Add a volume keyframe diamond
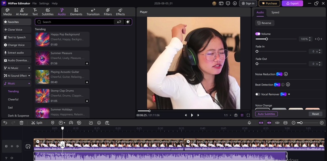This screenshot has height=161, width=327. click(x=318, y=39)
